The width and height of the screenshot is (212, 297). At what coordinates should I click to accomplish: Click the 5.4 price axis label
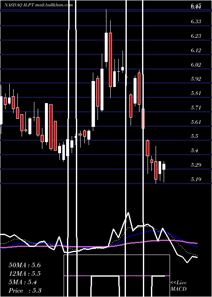coord(195,151)
